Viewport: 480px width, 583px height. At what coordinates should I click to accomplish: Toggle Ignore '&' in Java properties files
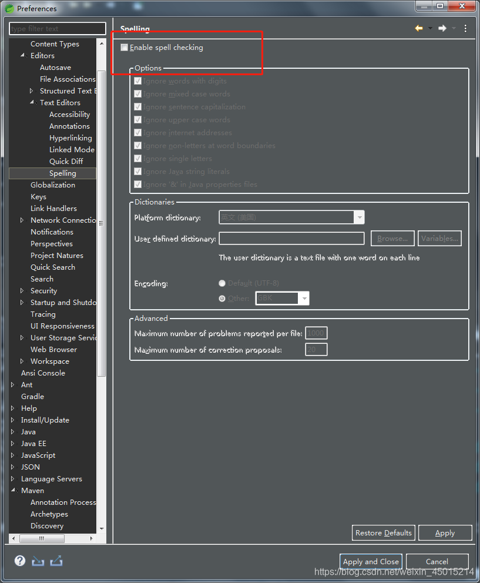click(137, 185)
